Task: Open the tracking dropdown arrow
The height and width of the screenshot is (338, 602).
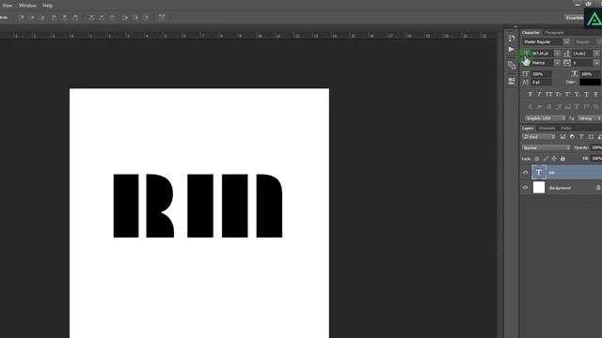Action: (596, 63)
